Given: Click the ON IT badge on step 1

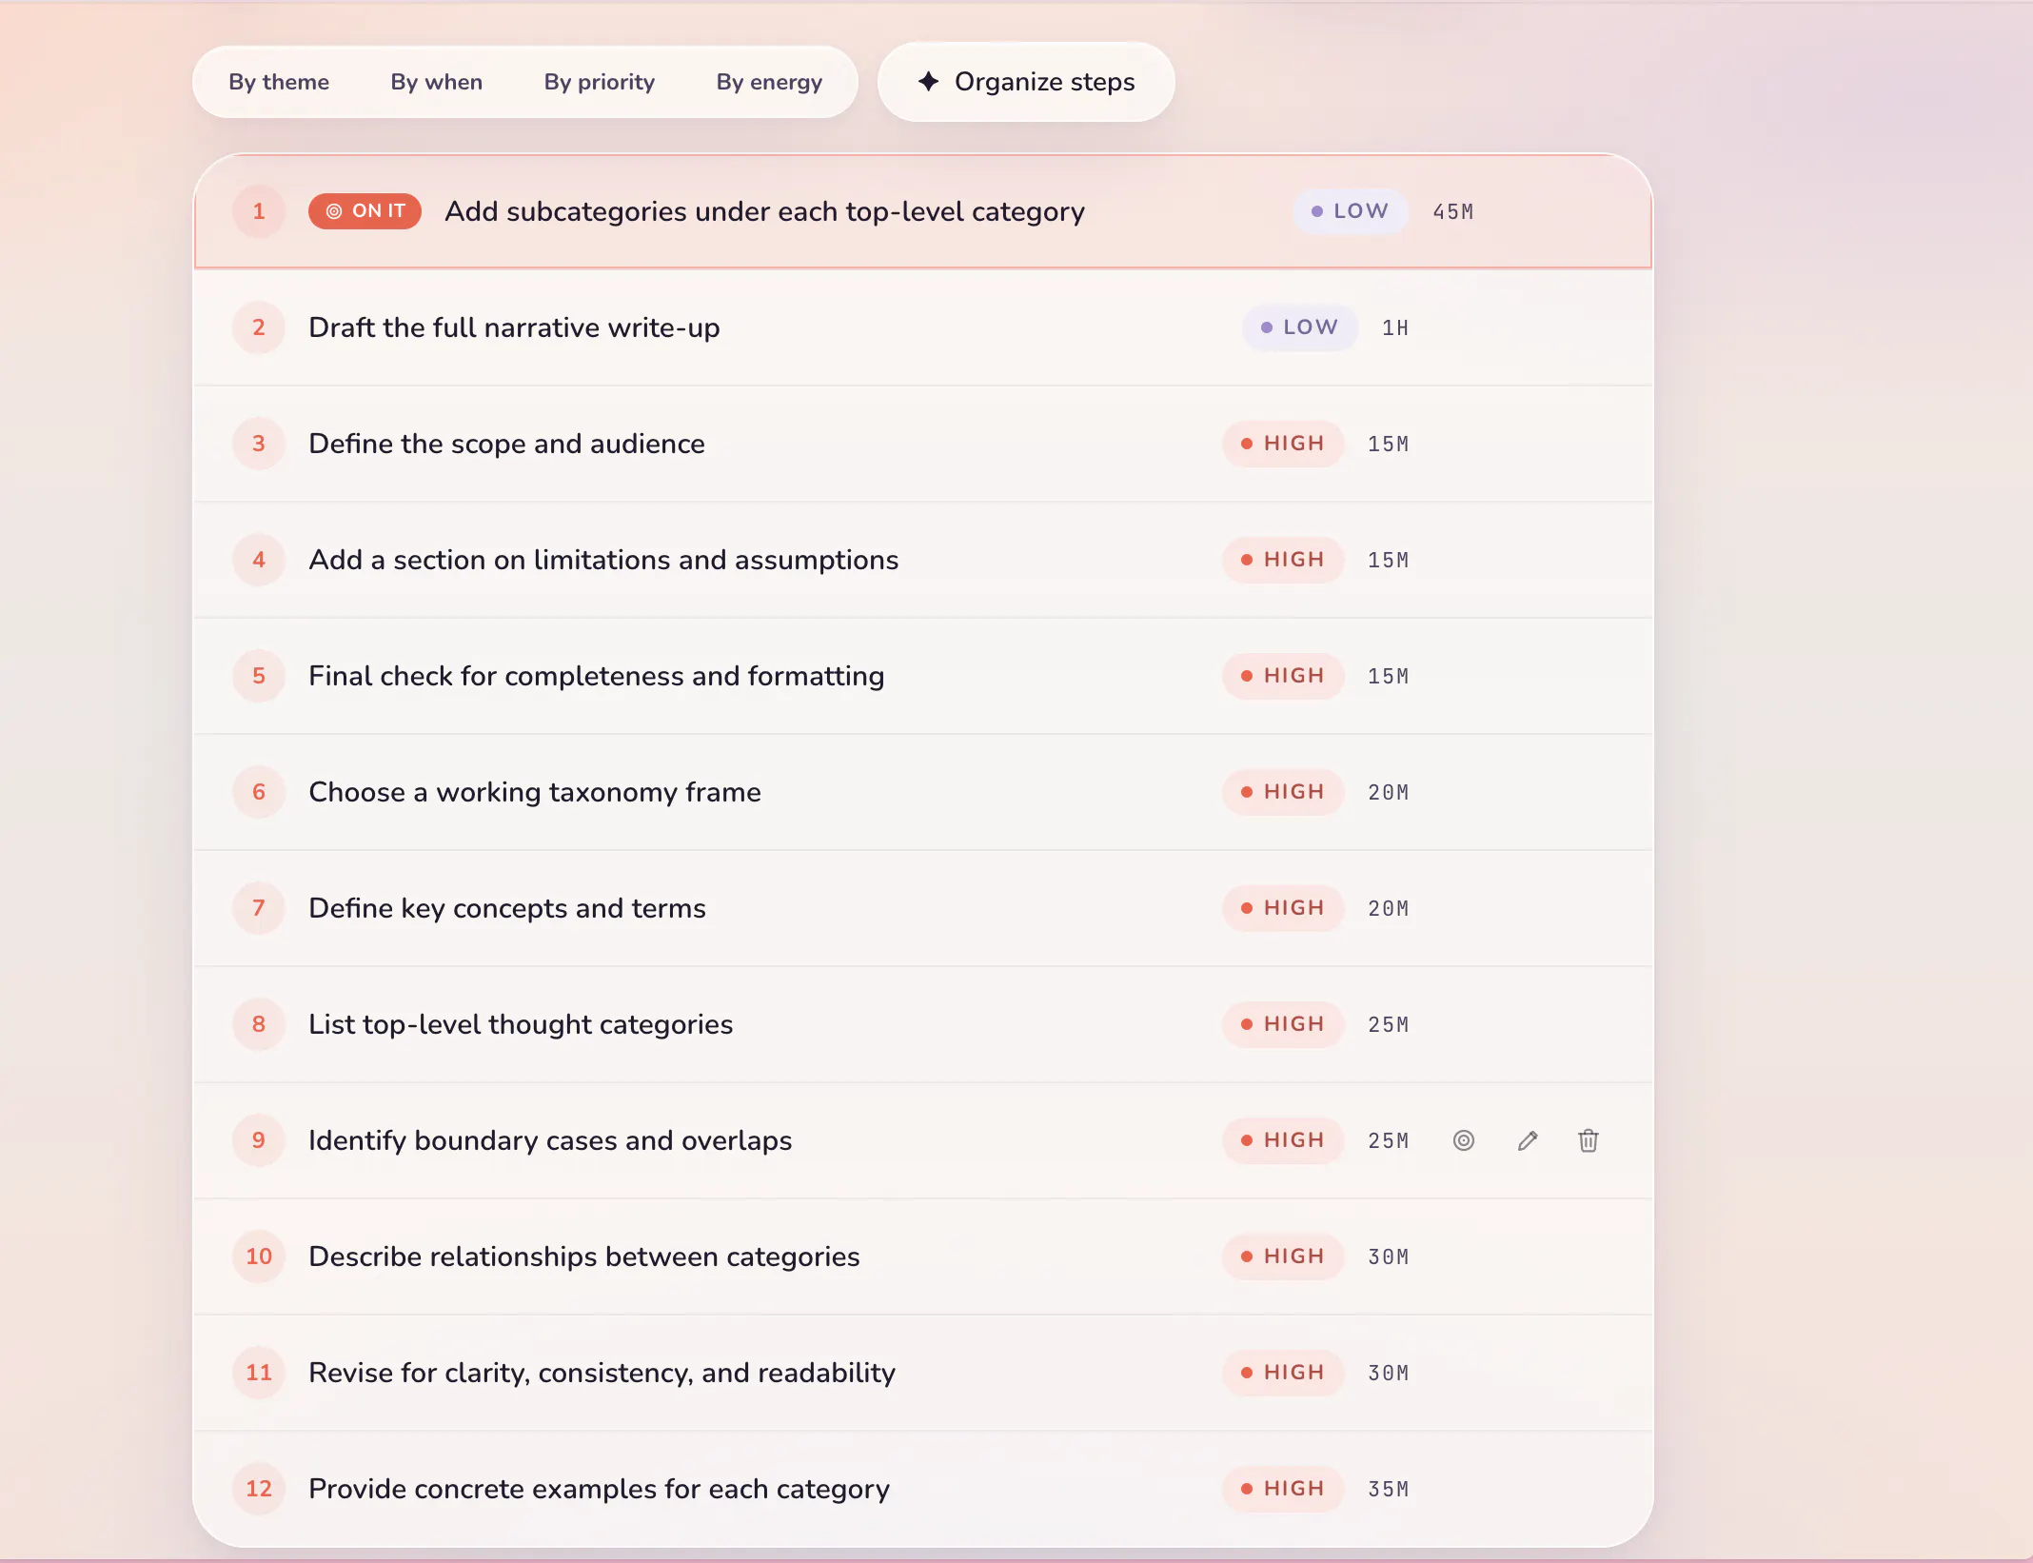Looking at the screenshot, I should click(x=365, y=211).
